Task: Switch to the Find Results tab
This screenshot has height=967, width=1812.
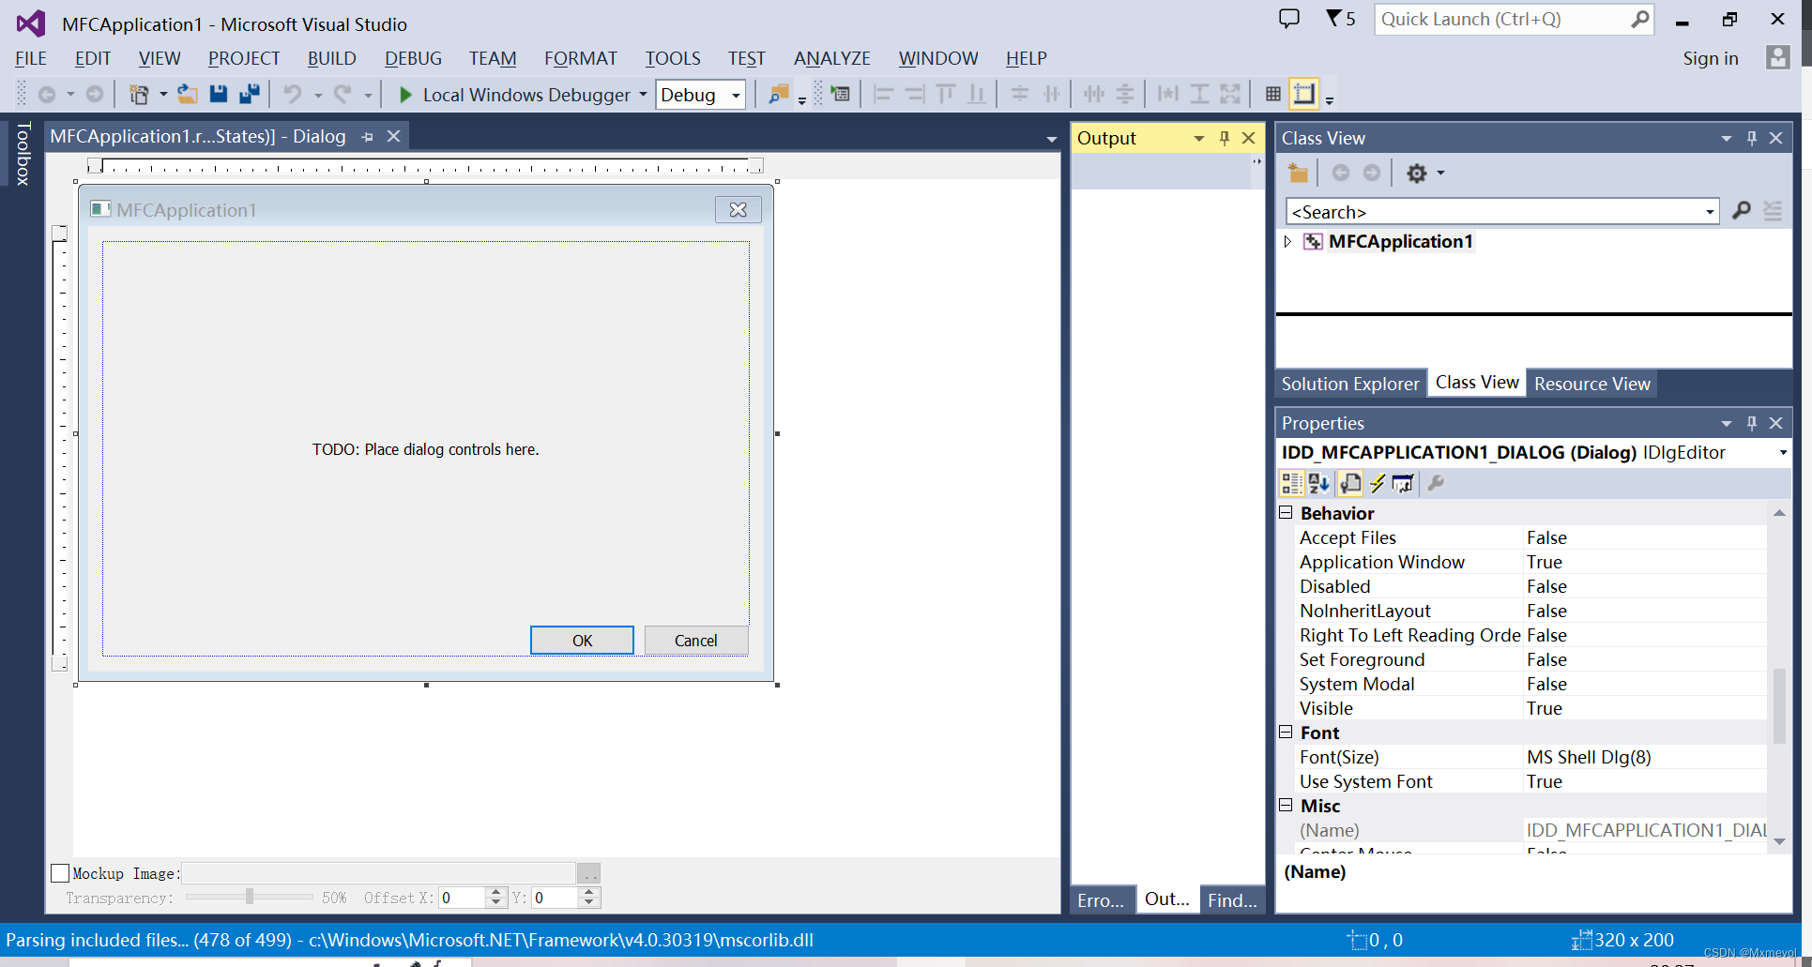Action: click(1232, 899)
